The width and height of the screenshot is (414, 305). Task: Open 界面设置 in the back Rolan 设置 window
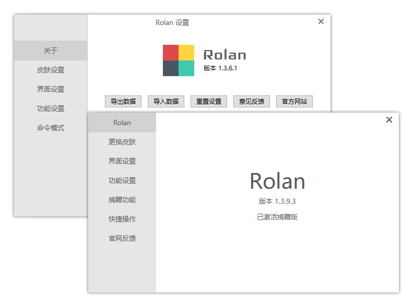tap(51, 89)
